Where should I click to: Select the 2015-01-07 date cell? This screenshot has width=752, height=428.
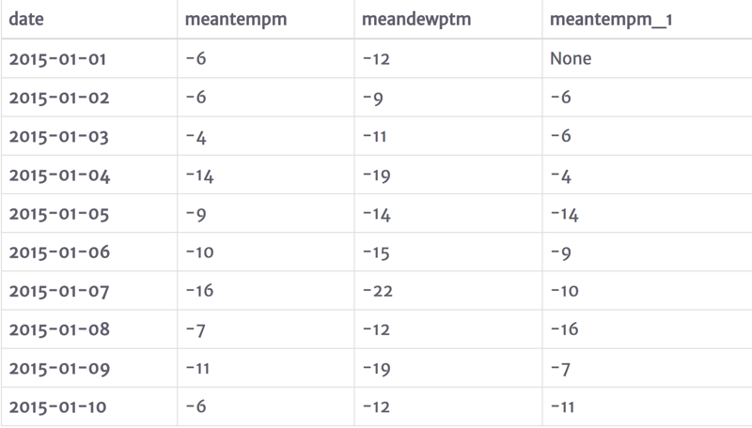point(58,291)
